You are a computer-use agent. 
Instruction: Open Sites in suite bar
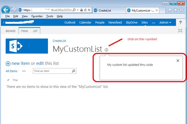click(x=145, y=23)
